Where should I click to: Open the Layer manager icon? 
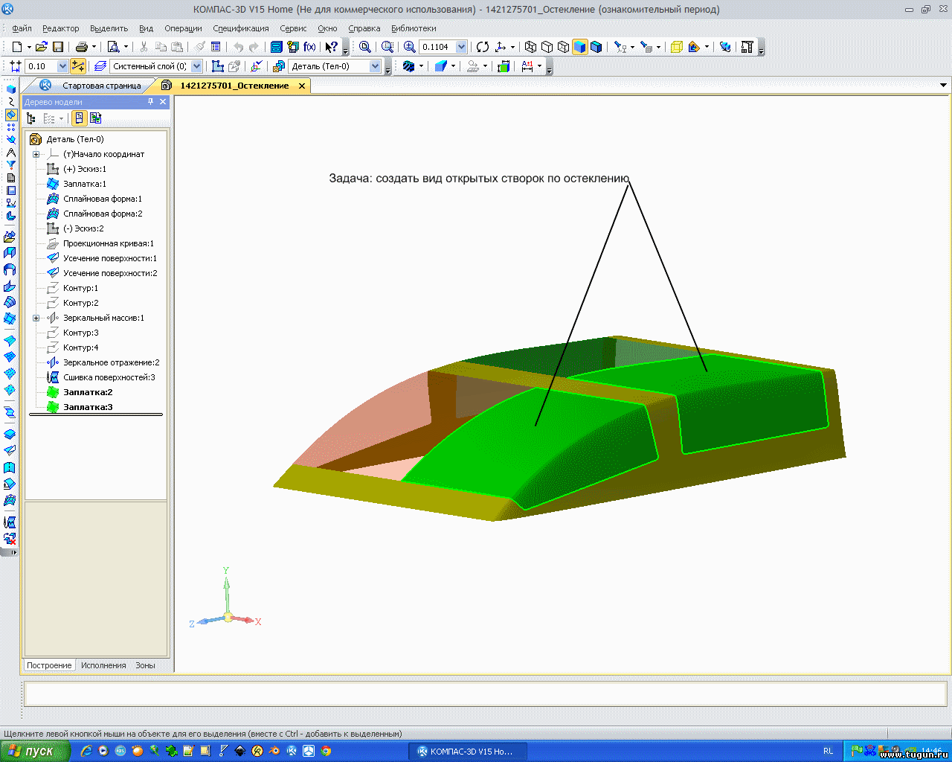pyautogui.click(x=100, y=66)
